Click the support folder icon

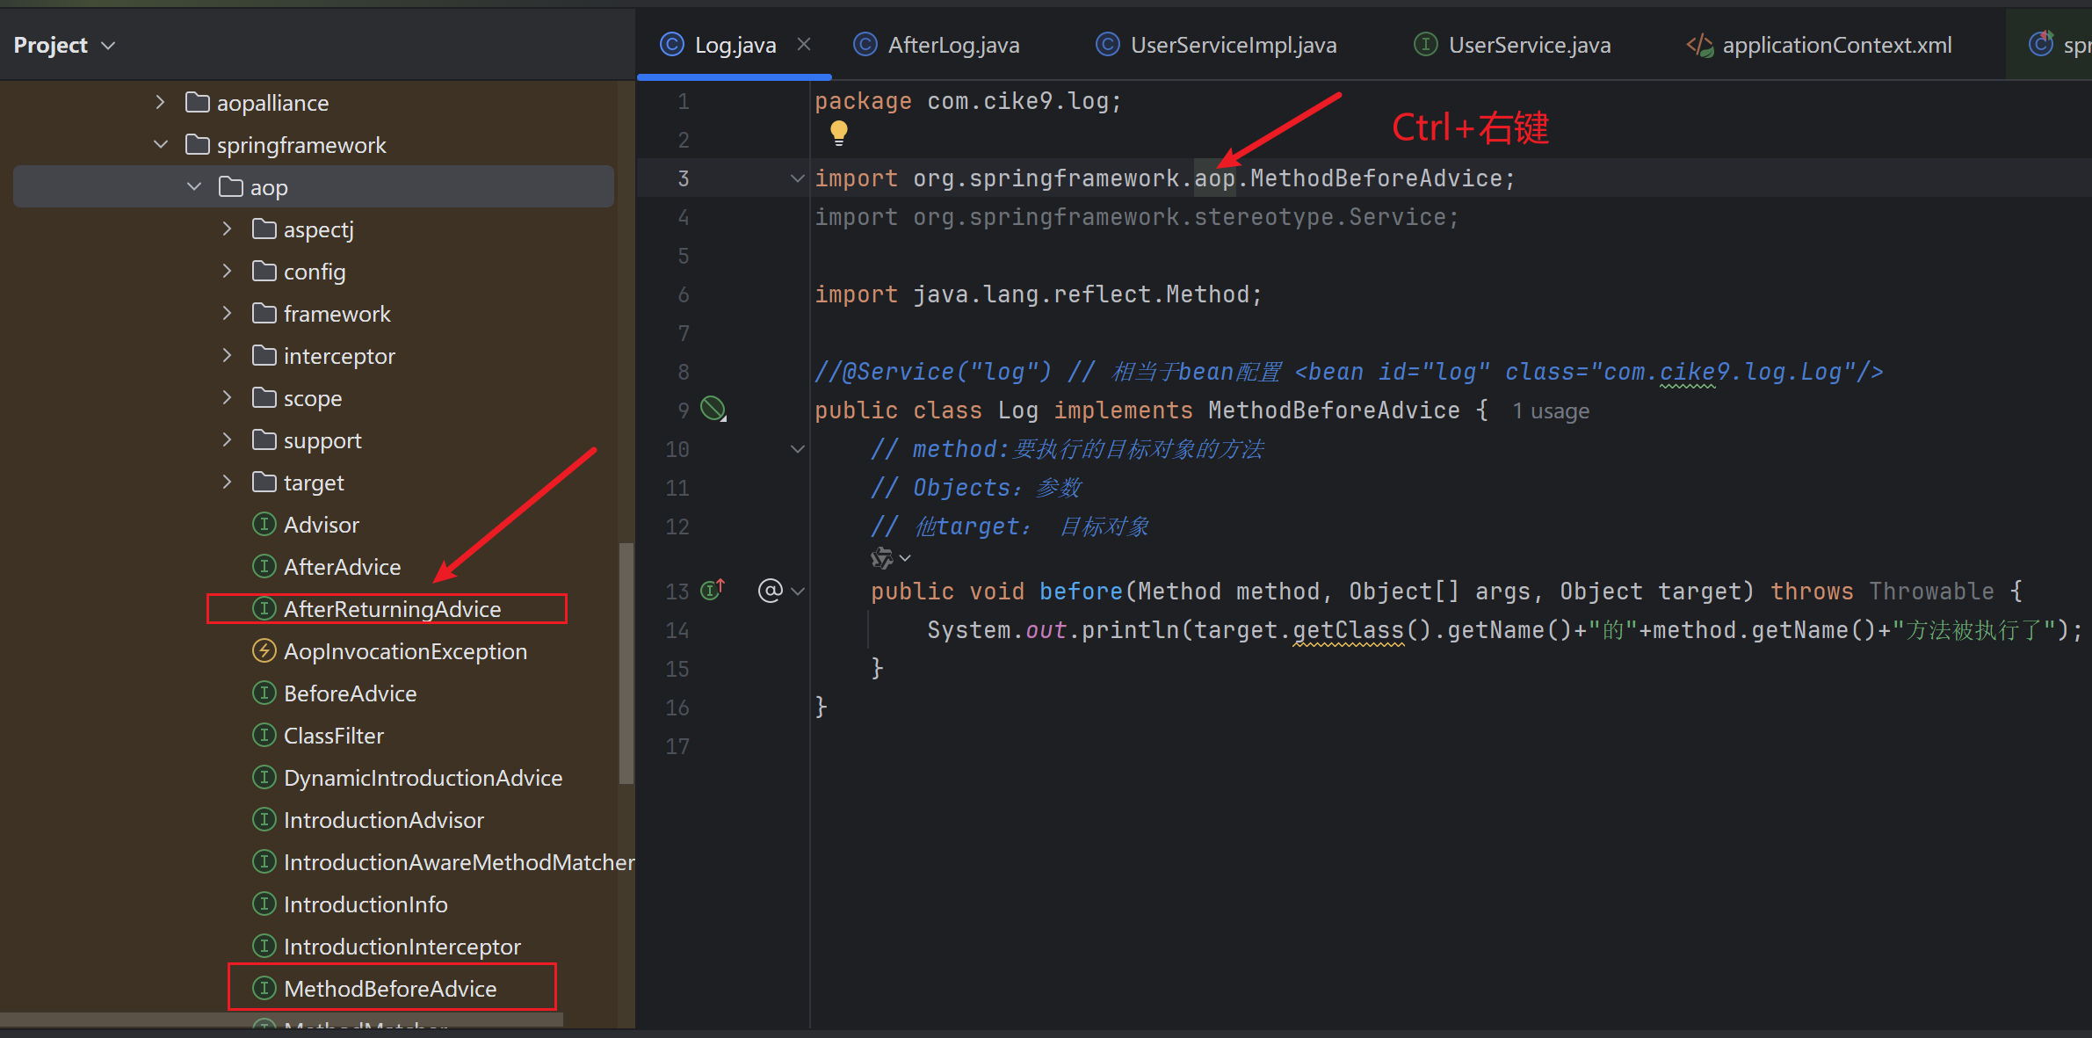(x=264, y=440)
